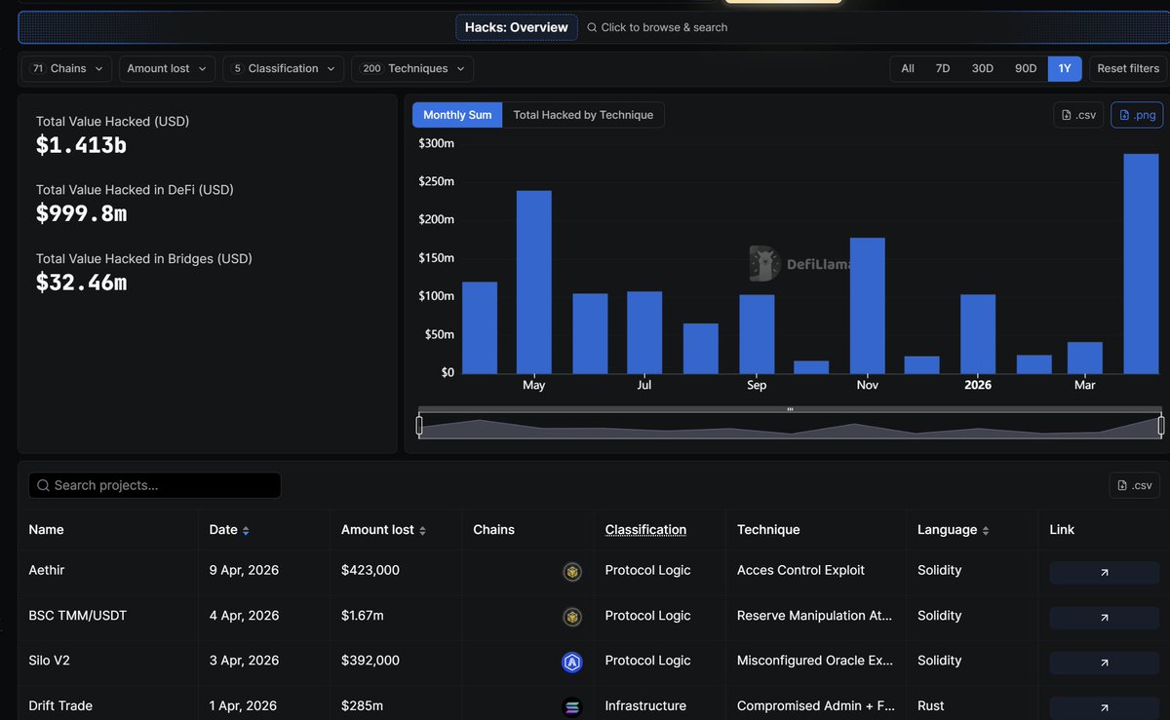Select the 30D time range toggle
Screen dimensions: 1170x720
(x=982, y=68)
